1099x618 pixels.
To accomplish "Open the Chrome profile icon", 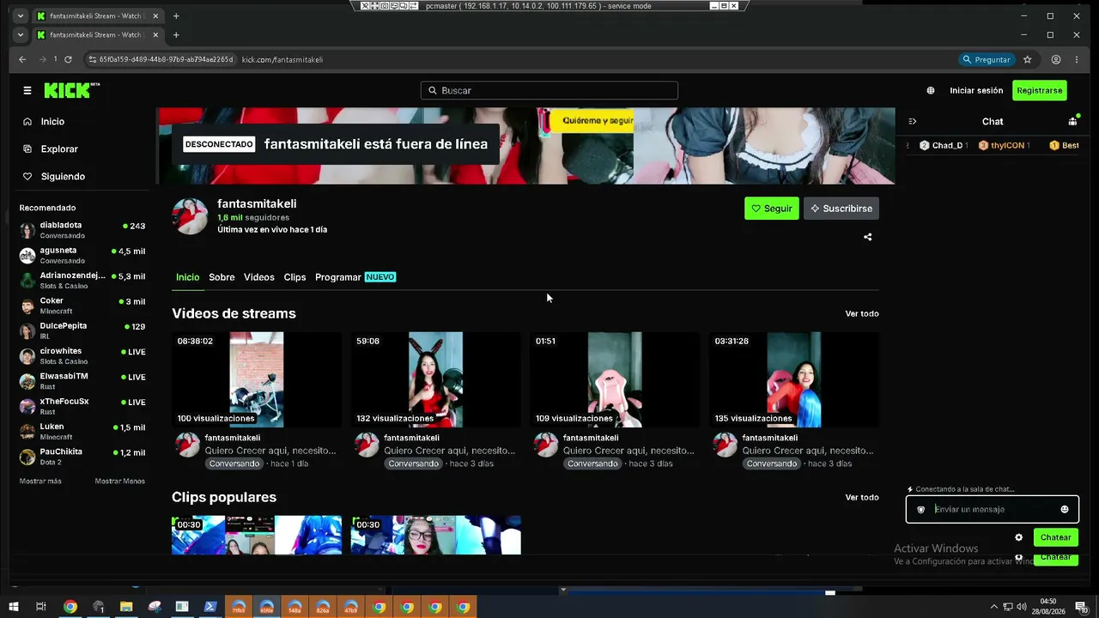I will [x=1056, y=59].
